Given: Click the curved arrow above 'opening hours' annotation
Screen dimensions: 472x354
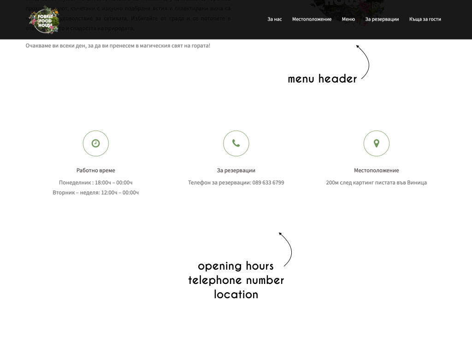Looking at the screenshot, I should (287, 248).
